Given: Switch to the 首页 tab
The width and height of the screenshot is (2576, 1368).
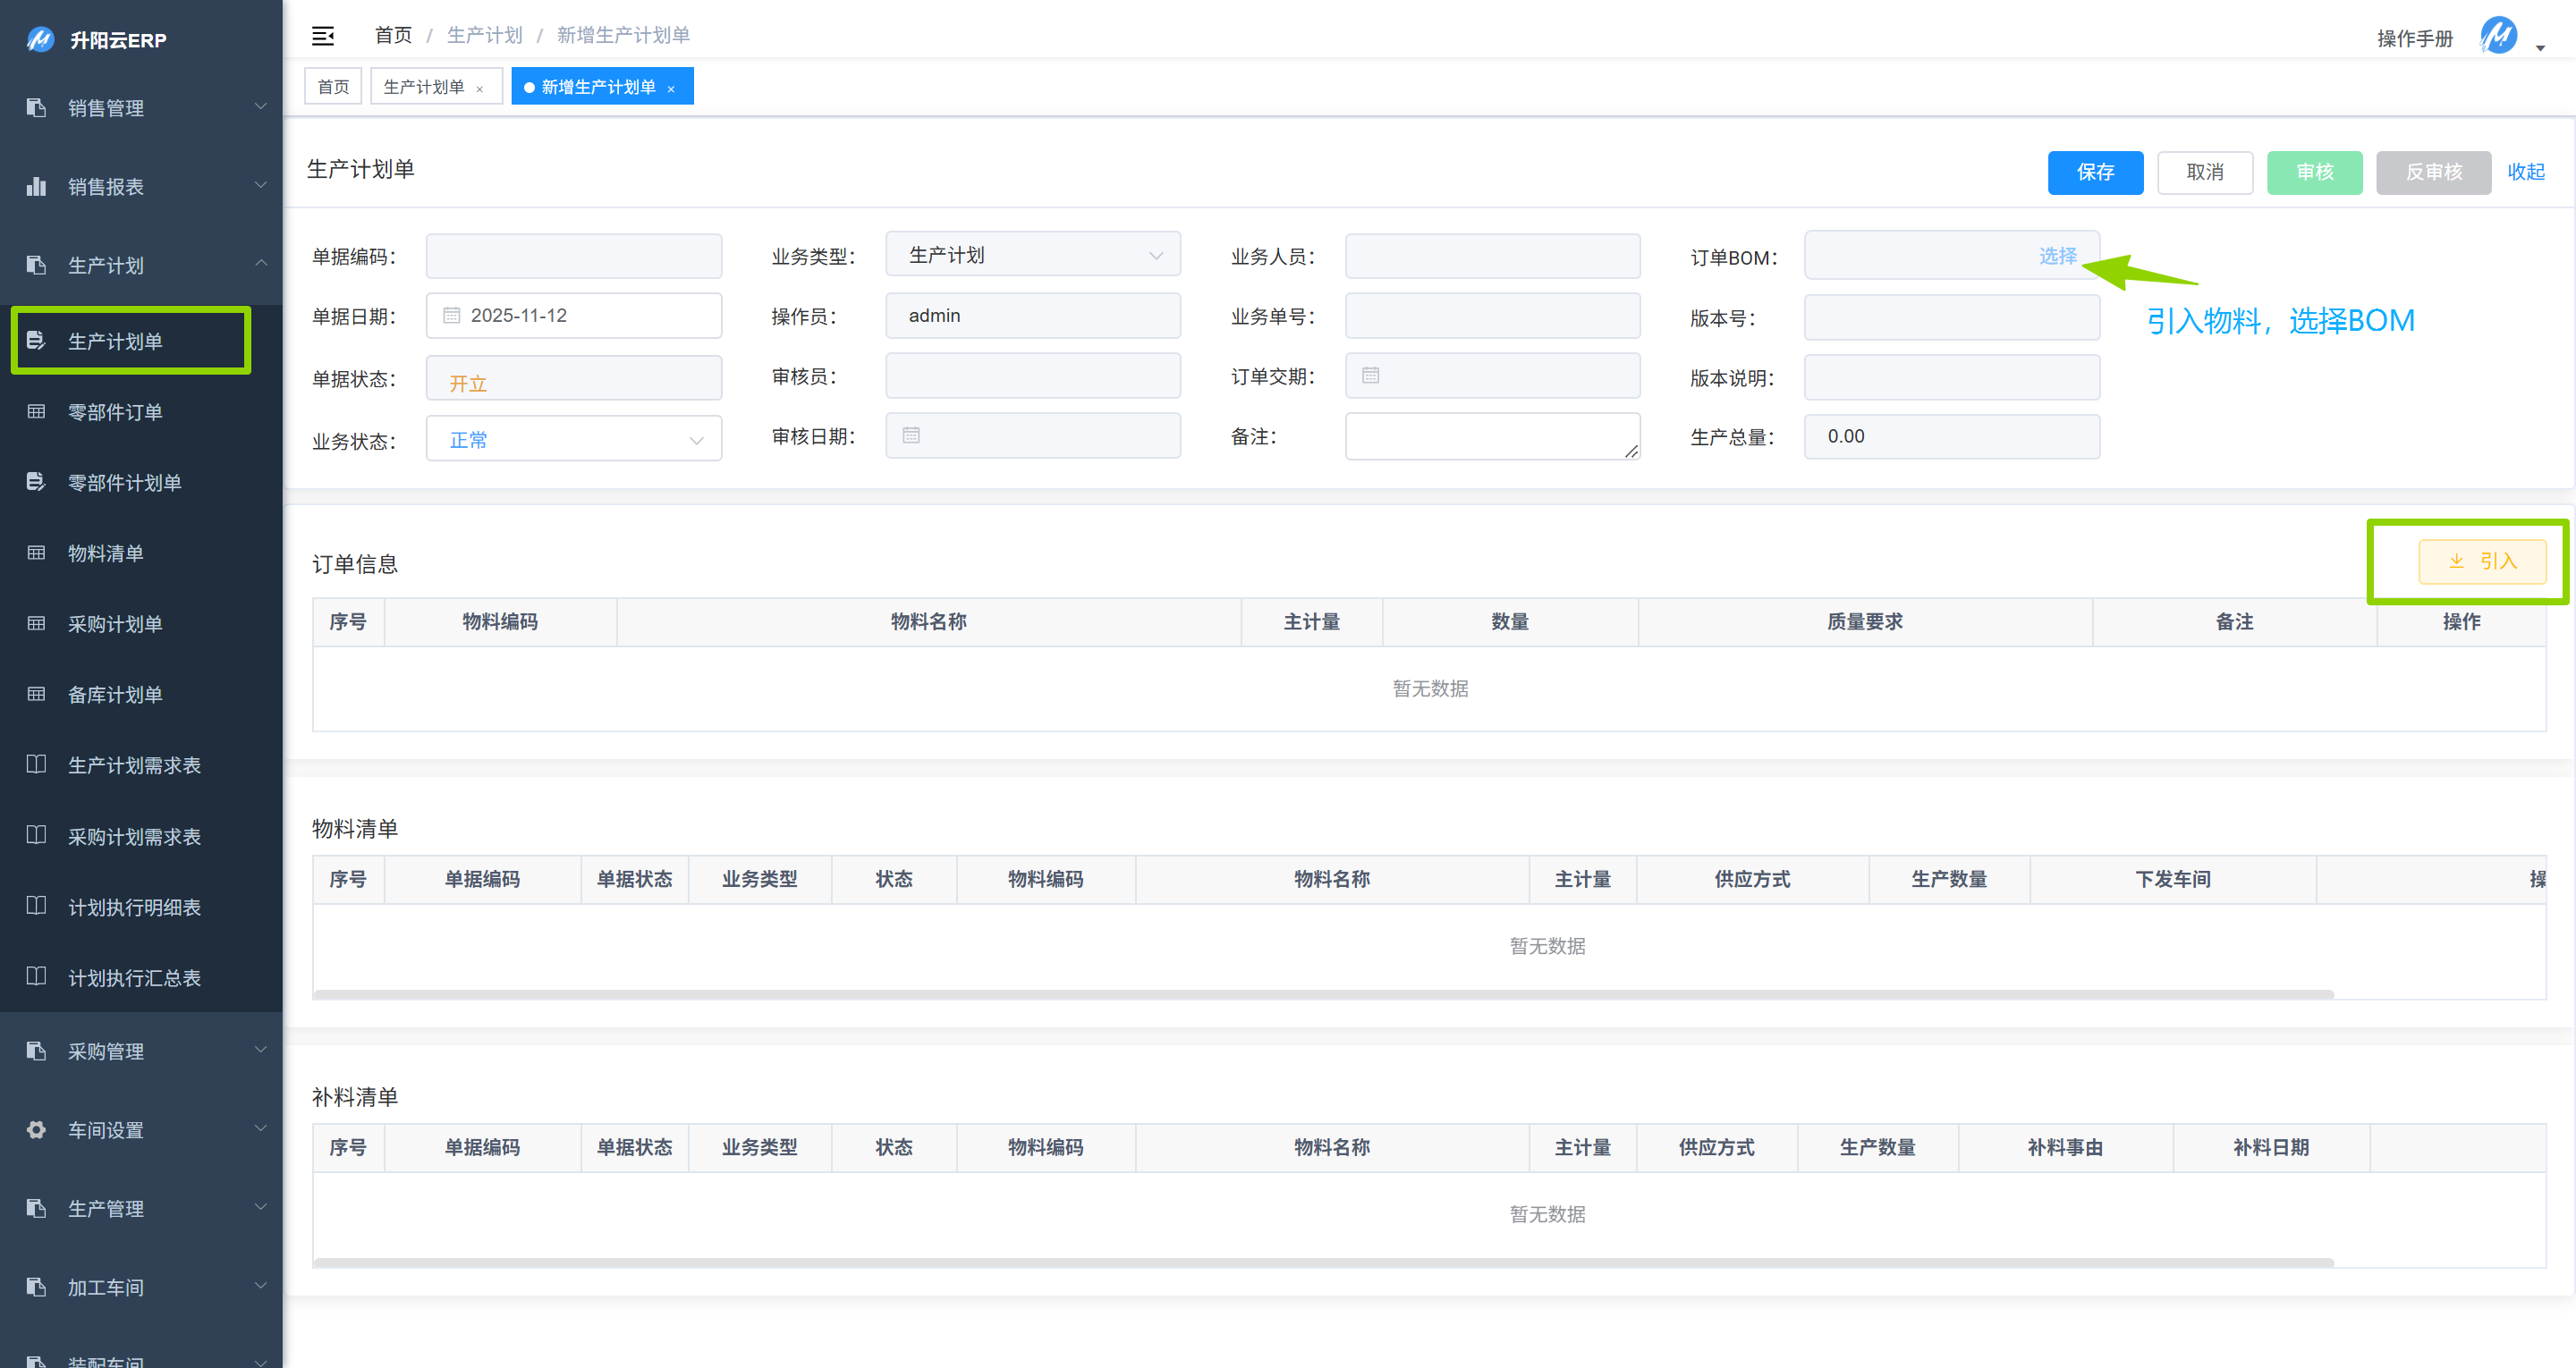Looking at the screenshot, I should 333,87.
